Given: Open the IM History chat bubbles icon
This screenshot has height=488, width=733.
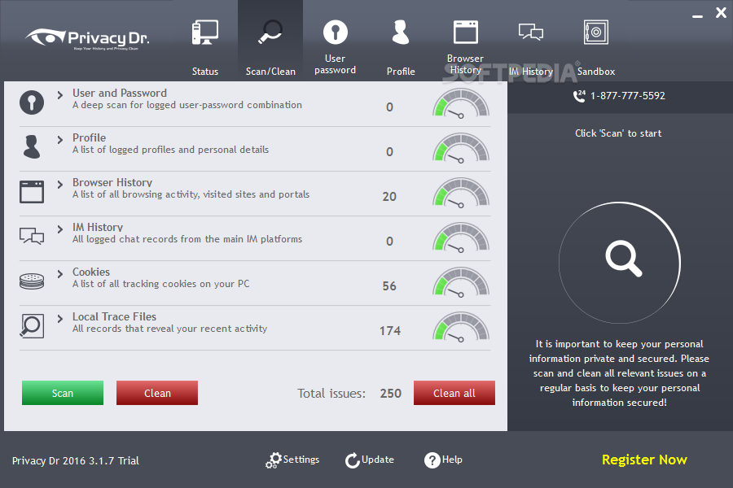Looking at the screenshot, I should tap(530, 33).
